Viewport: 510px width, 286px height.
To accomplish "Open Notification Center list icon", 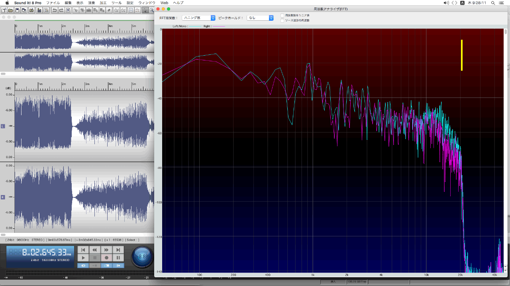I will [501, 3].
